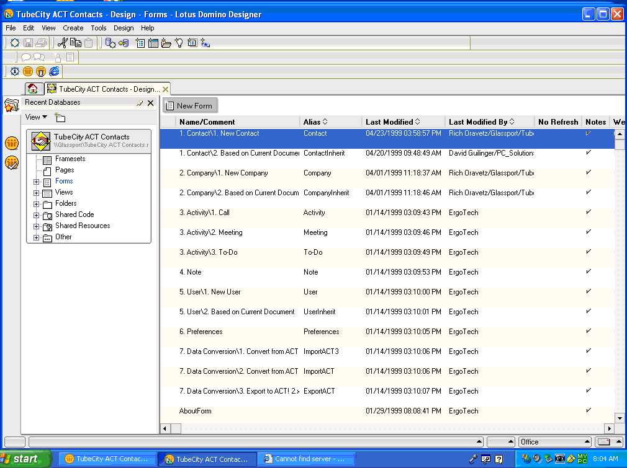Select Framesets in the design tree

coord(70,159)
